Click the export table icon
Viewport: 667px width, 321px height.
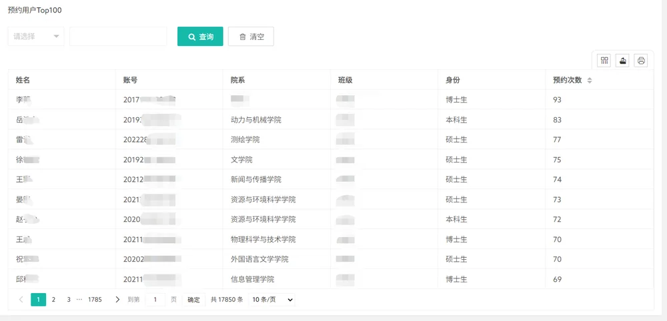[x=622, y=61]
